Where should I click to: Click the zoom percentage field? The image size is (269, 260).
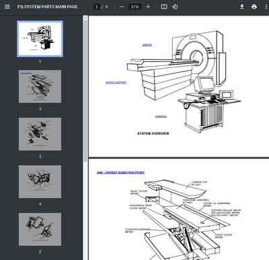[x=134, y=7]
